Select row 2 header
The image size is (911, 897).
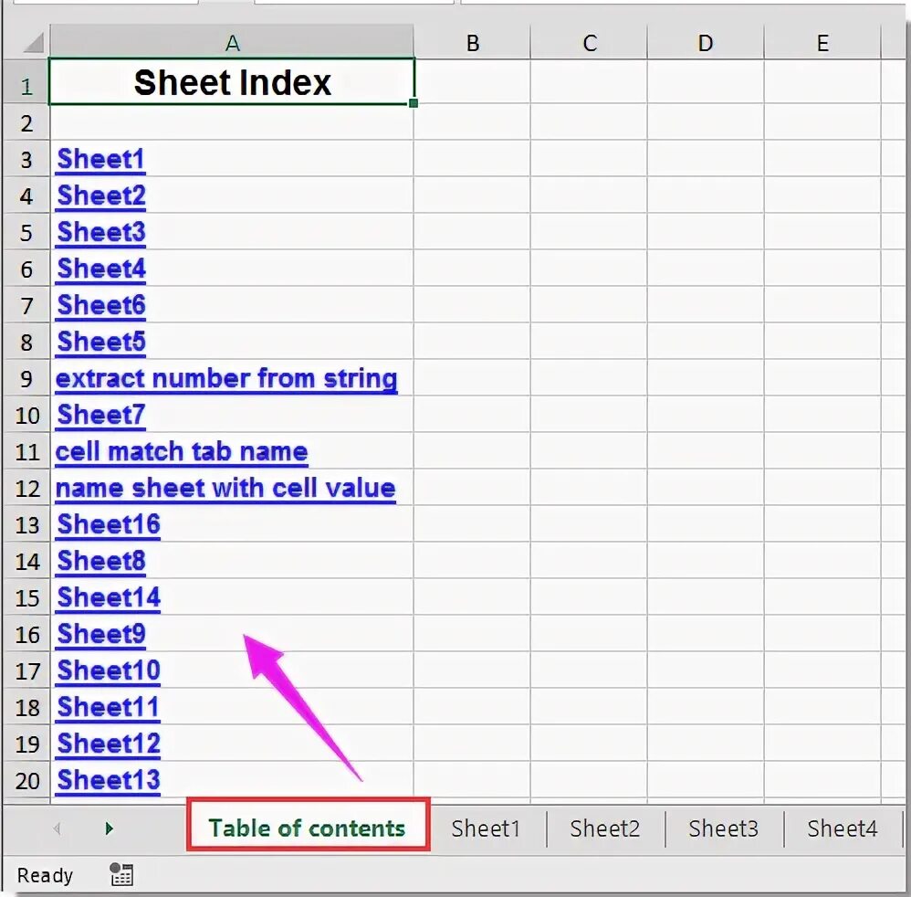click(x=26, y=123)
